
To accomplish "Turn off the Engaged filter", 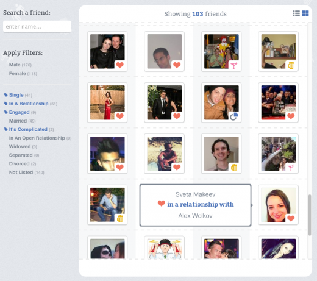I will 20,112.
